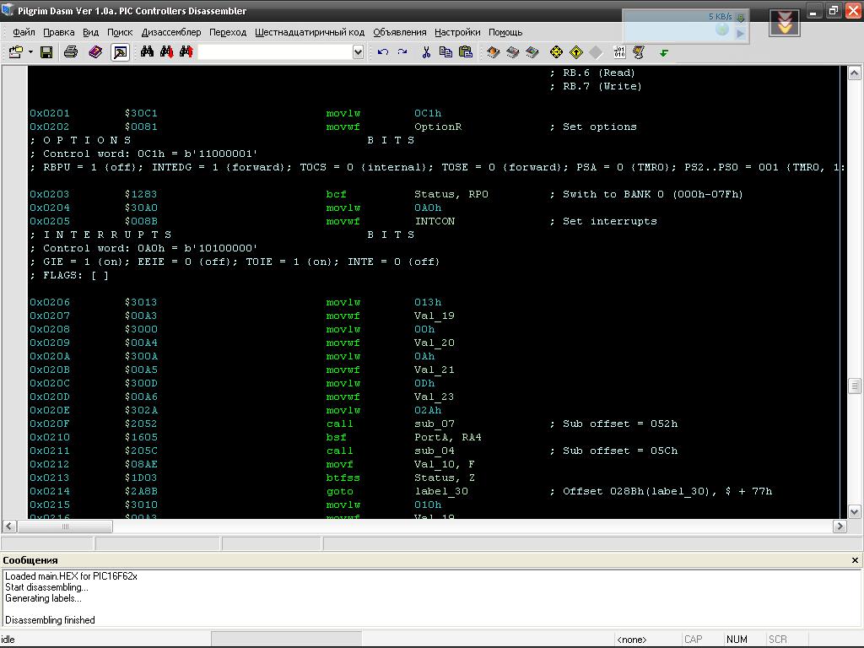The image size is (864, 648).
Task: Close the Сообщения panel
Action: (855, 559)
